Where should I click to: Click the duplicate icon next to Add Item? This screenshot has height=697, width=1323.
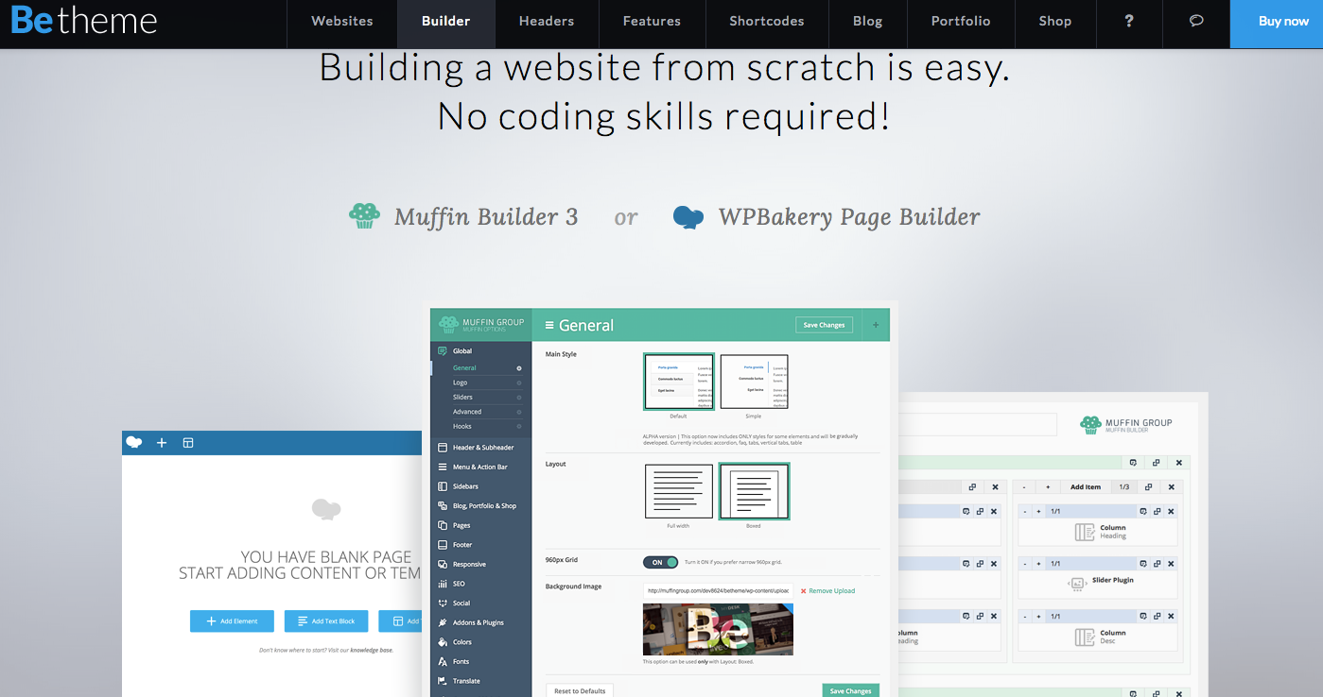[x=1148, y=486]
